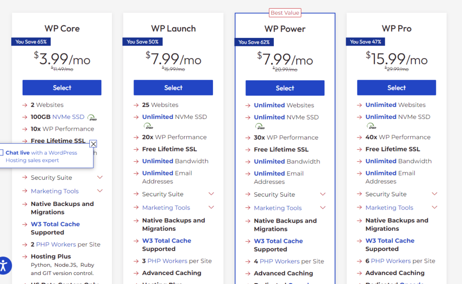Click the $15.99/mo current price of WP Pro
Viewport: 462px width, 284px height.
point(397,59)
